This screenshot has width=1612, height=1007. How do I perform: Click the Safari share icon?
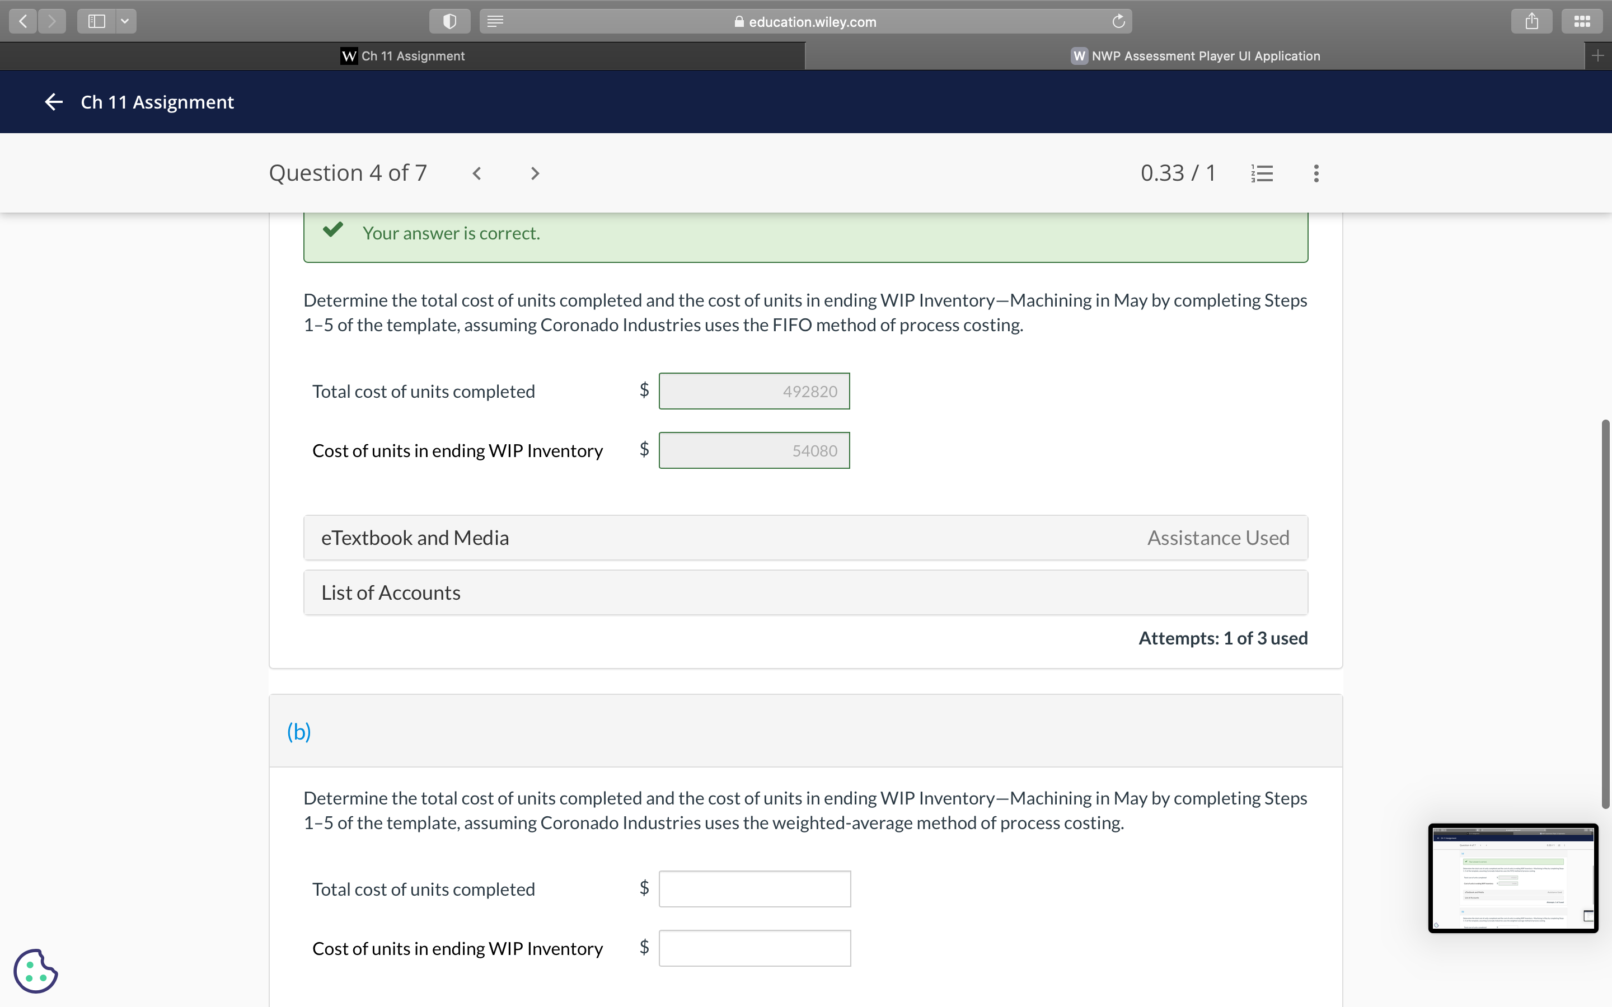click(1531, 21)
